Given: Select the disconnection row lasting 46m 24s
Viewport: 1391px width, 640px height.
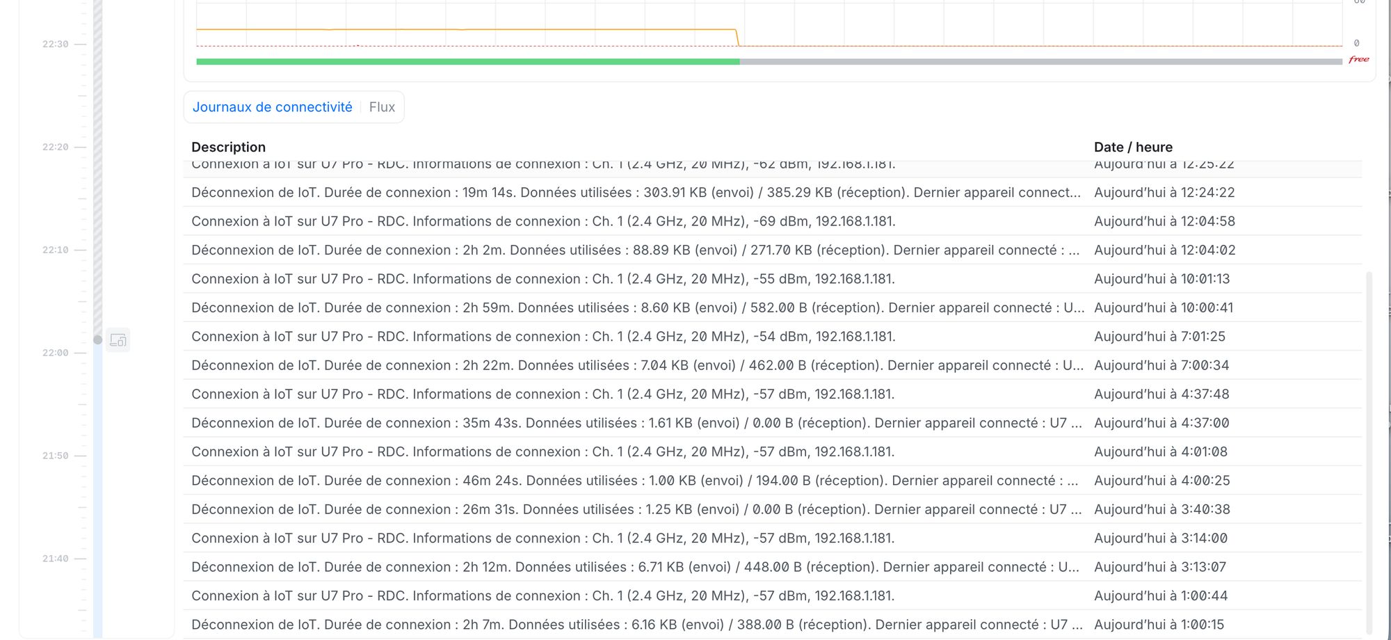Looking at the screenshot, I should [x=772, y=481].
